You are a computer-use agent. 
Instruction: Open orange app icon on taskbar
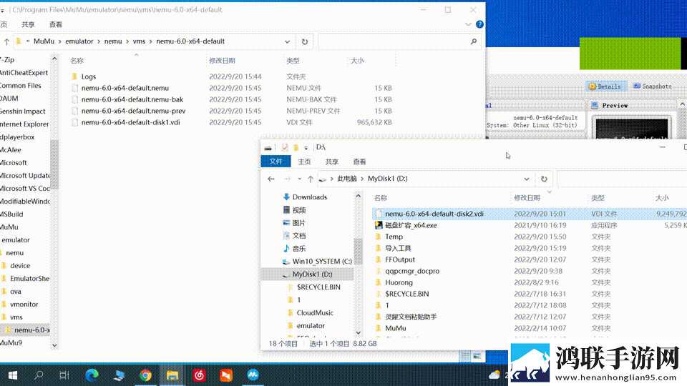tap(226, 375)
